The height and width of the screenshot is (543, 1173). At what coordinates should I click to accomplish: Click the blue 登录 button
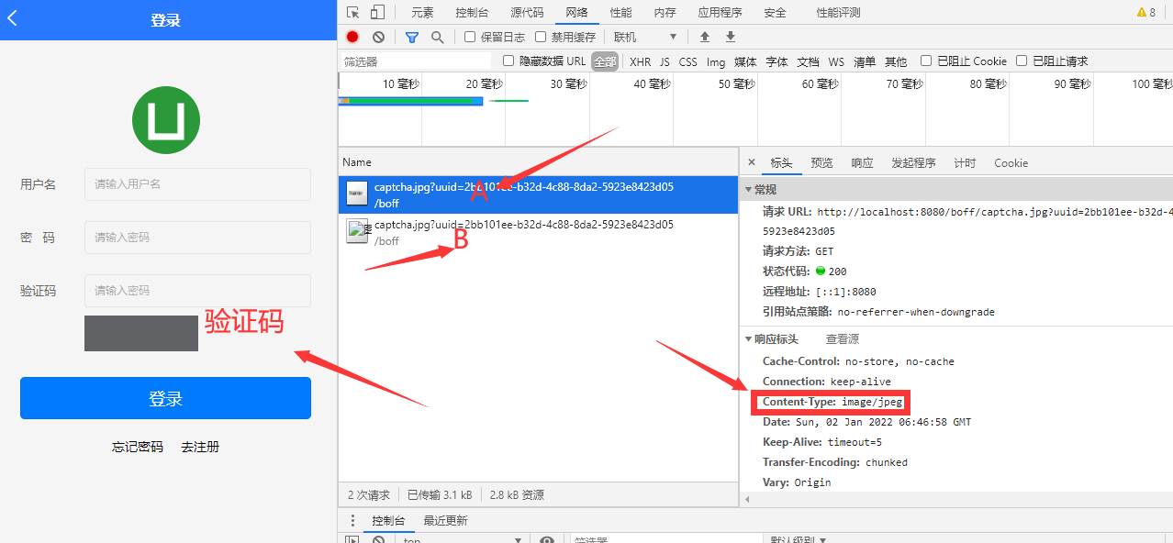(x=165, y=398)
